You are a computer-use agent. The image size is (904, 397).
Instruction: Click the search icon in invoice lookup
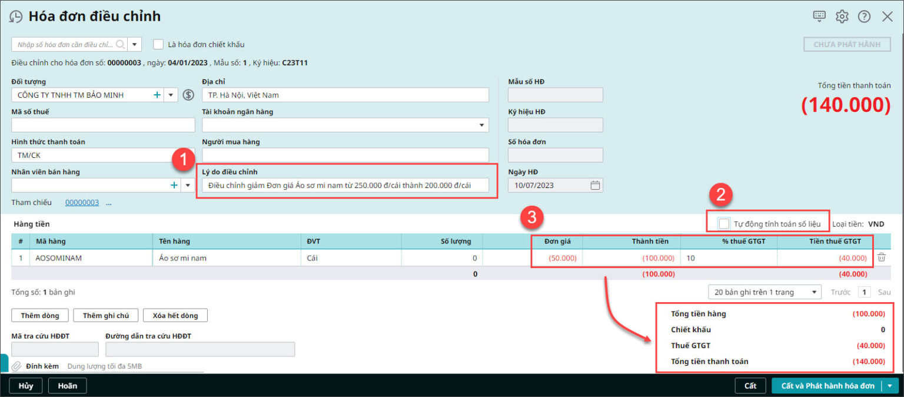pos(120,45)
